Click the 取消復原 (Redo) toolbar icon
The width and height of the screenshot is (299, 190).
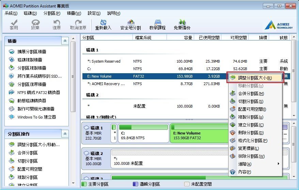(78, 25)
